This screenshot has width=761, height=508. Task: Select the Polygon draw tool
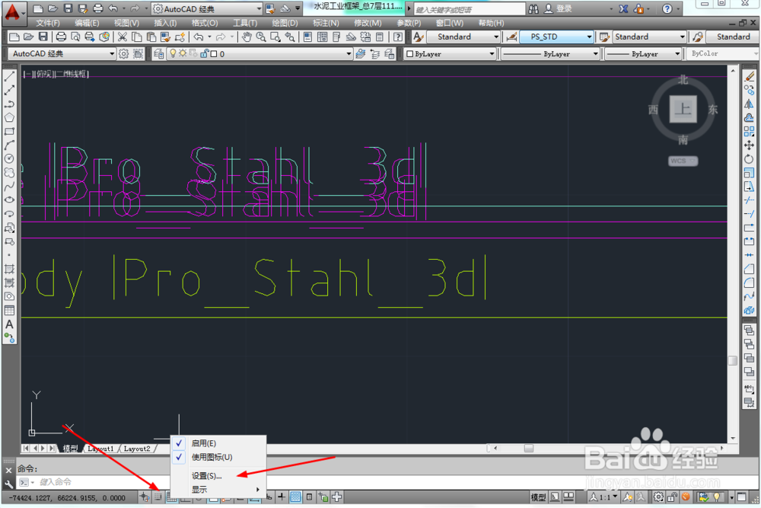point(9,117)
